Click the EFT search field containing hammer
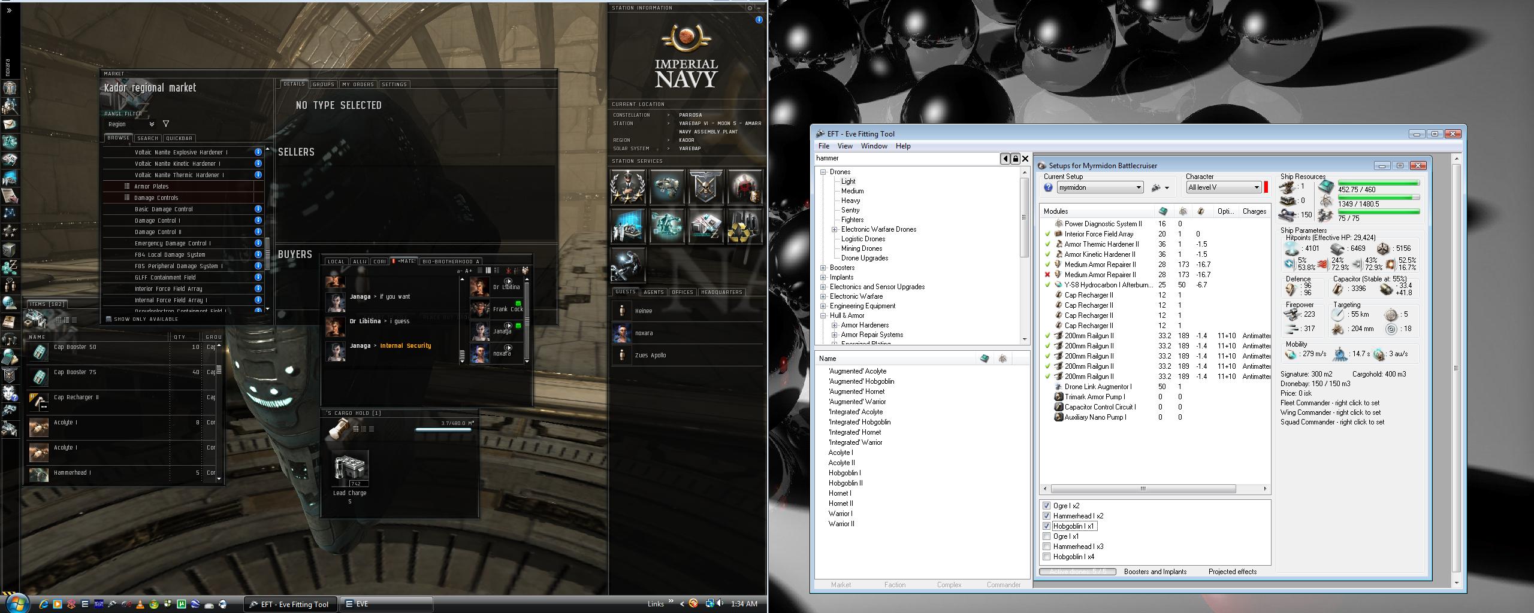 [907, 159]
